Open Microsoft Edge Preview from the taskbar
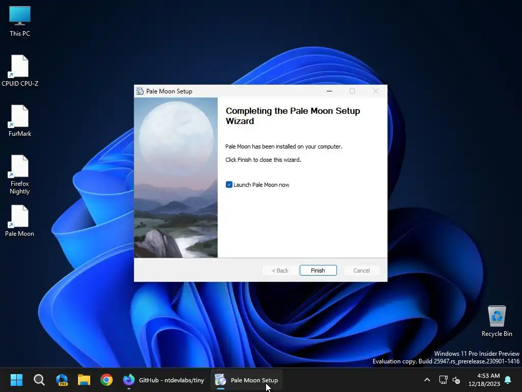Image resolution: width=522 pixels, height=392 pixels. click(x=62, y=380)
